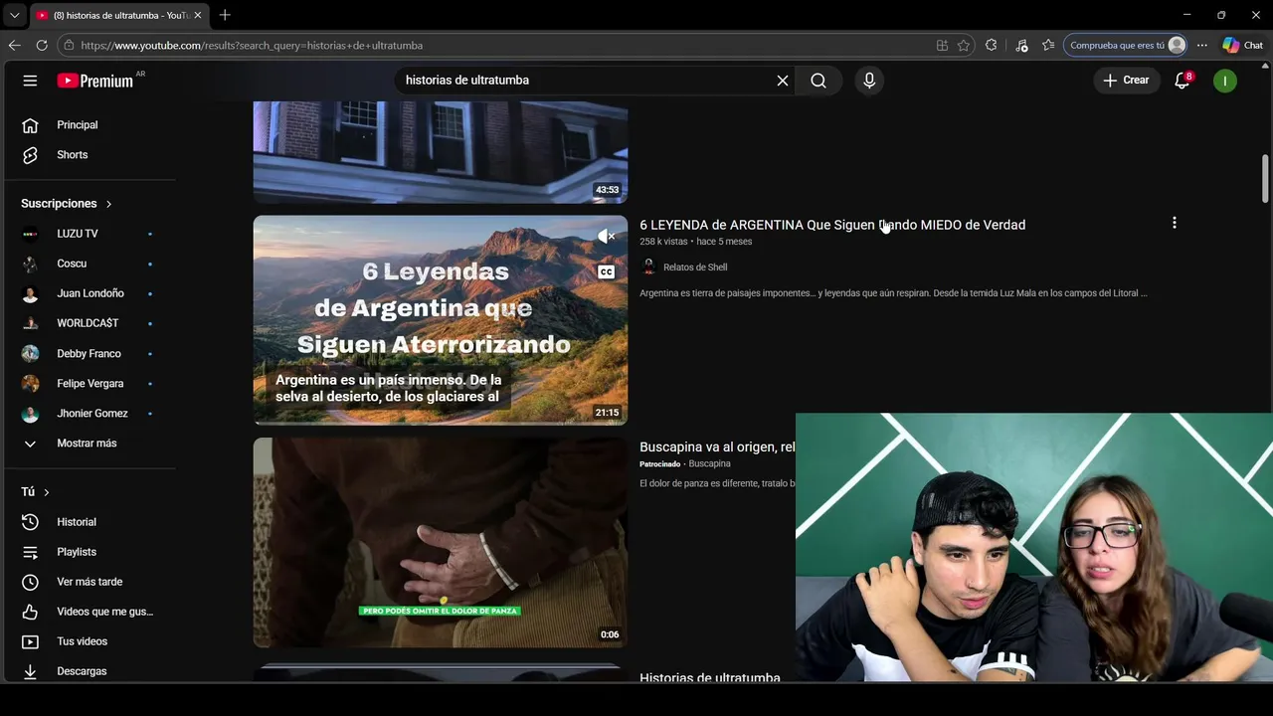This screenshot has width=1273, height=716.
Task: Open the Copilot Chat button
Action: pos(1243,45)
